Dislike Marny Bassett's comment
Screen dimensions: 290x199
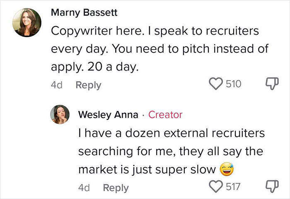271,85
